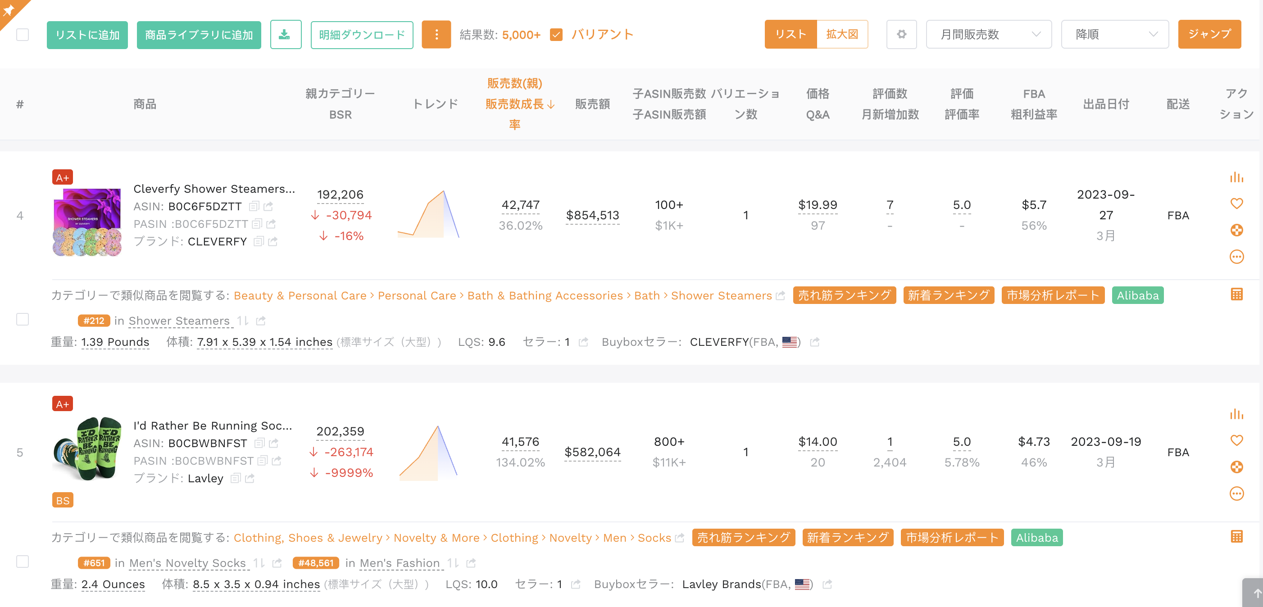
Task: Switch to リスト view tab
Action: 791,34
